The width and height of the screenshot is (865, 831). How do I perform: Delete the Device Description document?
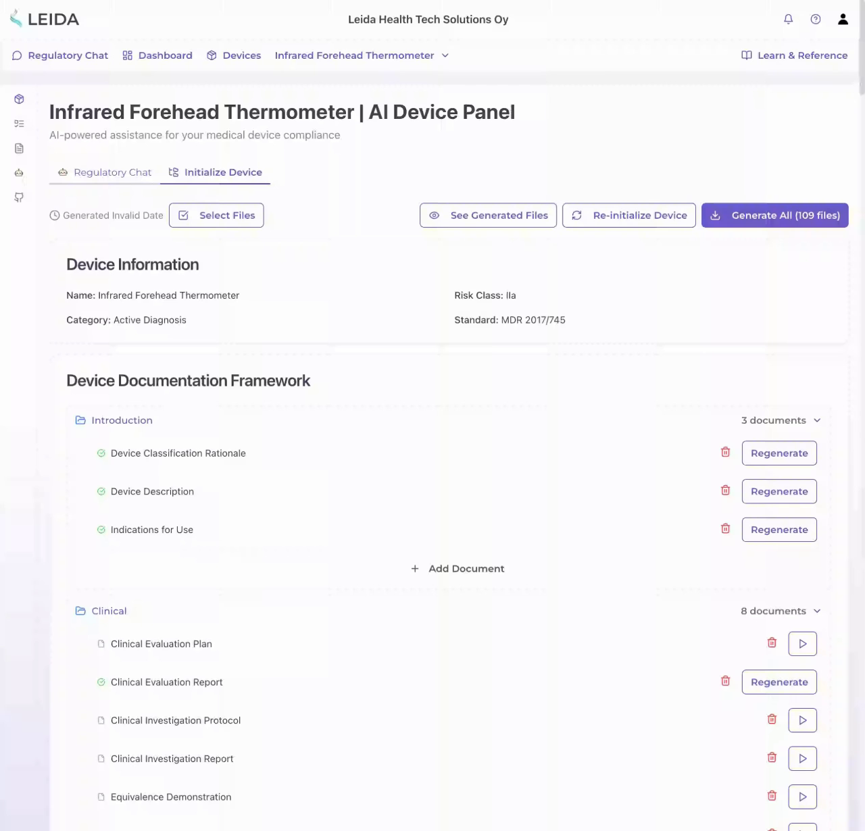pos(725,490)
